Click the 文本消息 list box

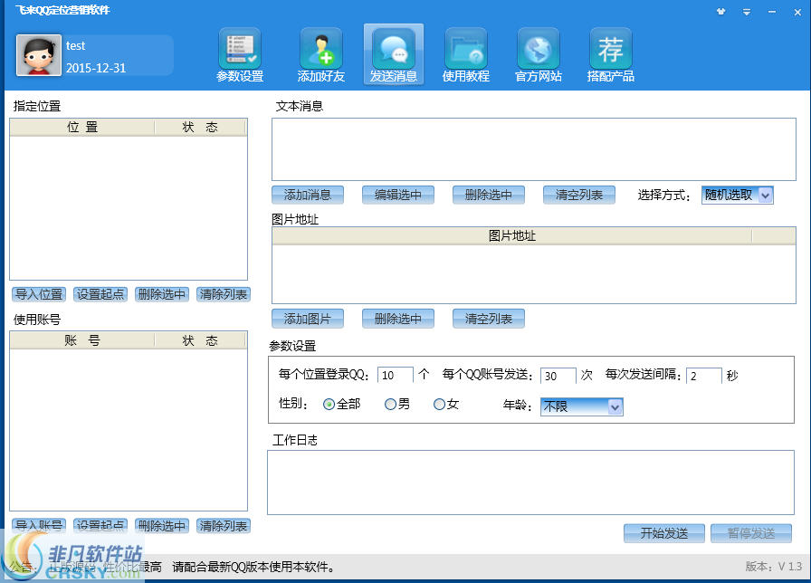coord(534,149)
